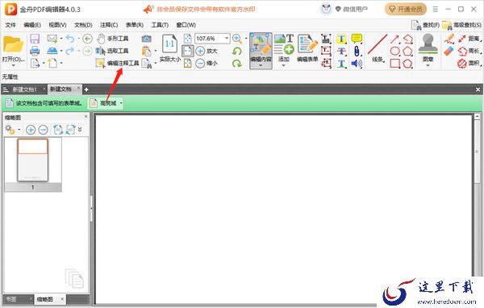
Task: Select the underline text T tool
Action: click(x=341, y=64)
